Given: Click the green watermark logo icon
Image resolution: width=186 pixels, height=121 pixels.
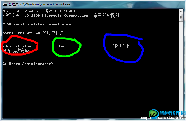Looking at the screenshot, I should pyautogui.click(x=154, y=114).
